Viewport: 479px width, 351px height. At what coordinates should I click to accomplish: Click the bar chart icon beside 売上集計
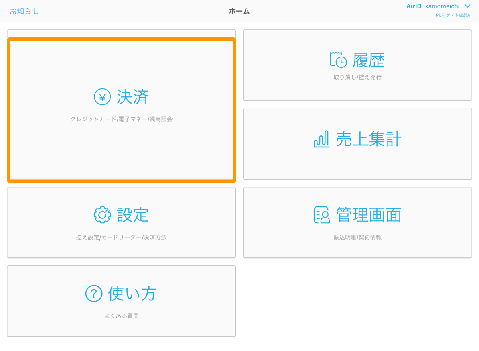point(322,139)
